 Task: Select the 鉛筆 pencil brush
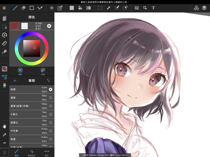(32, 90)
